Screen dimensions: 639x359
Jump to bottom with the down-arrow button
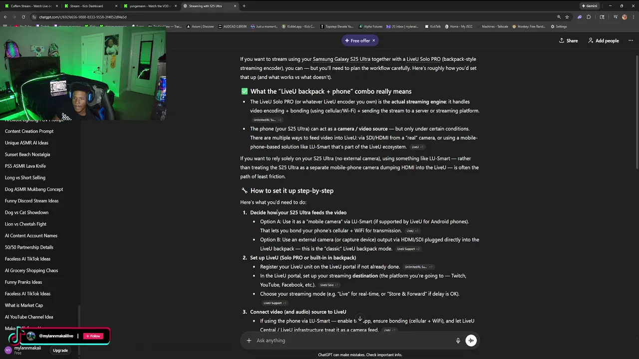click(360, 319)
